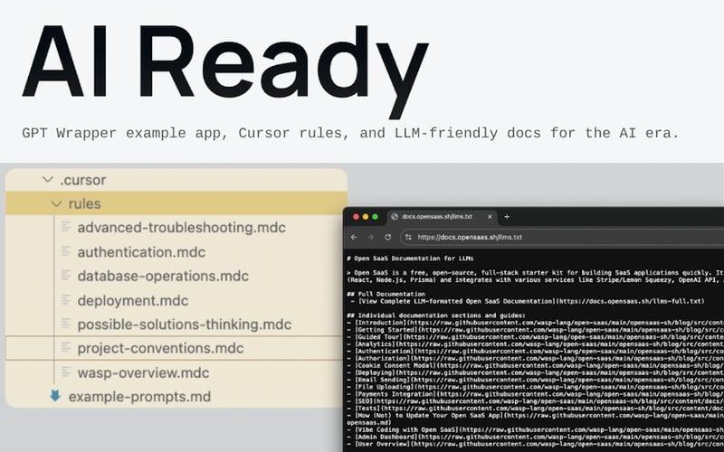
Task: Reload the docs.opensaas.sh page
Action: tap(388, 237)
